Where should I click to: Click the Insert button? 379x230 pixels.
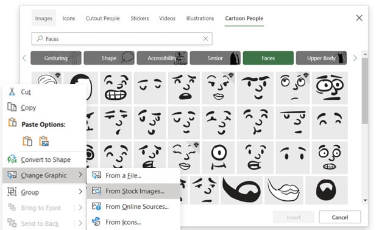(294, 217)
